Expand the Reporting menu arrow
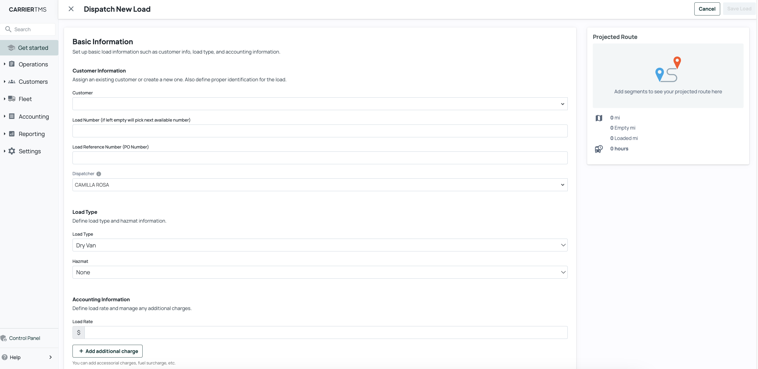758x369 pixels. pyautogui.click(x=5, y=134)
